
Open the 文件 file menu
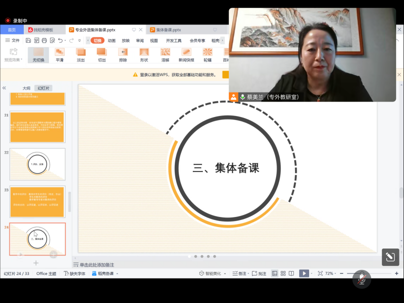12,40
